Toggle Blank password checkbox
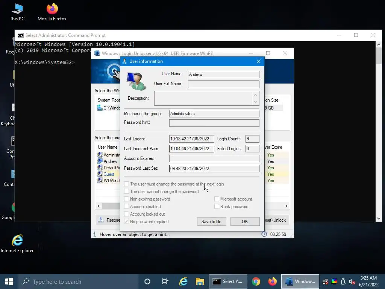Image resolution: width=385 pixels, height=289 pixels. pos(217,207)
